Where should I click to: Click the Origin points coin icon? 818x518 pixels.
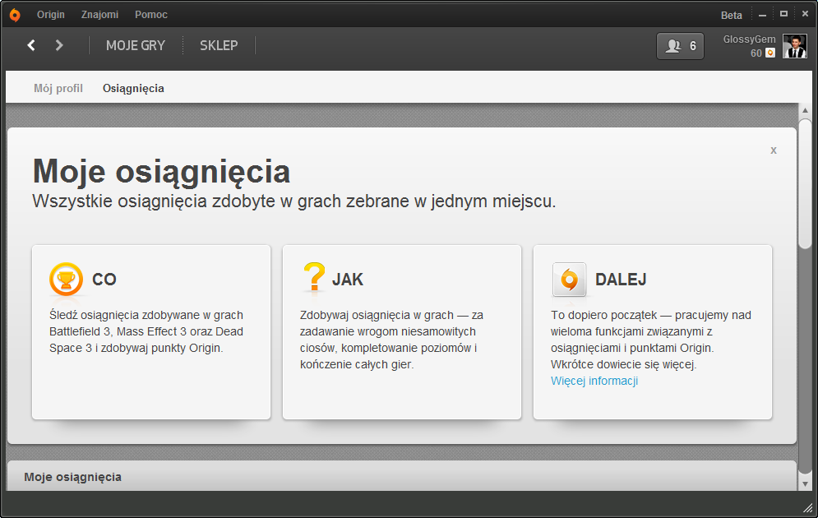point(770,53)
